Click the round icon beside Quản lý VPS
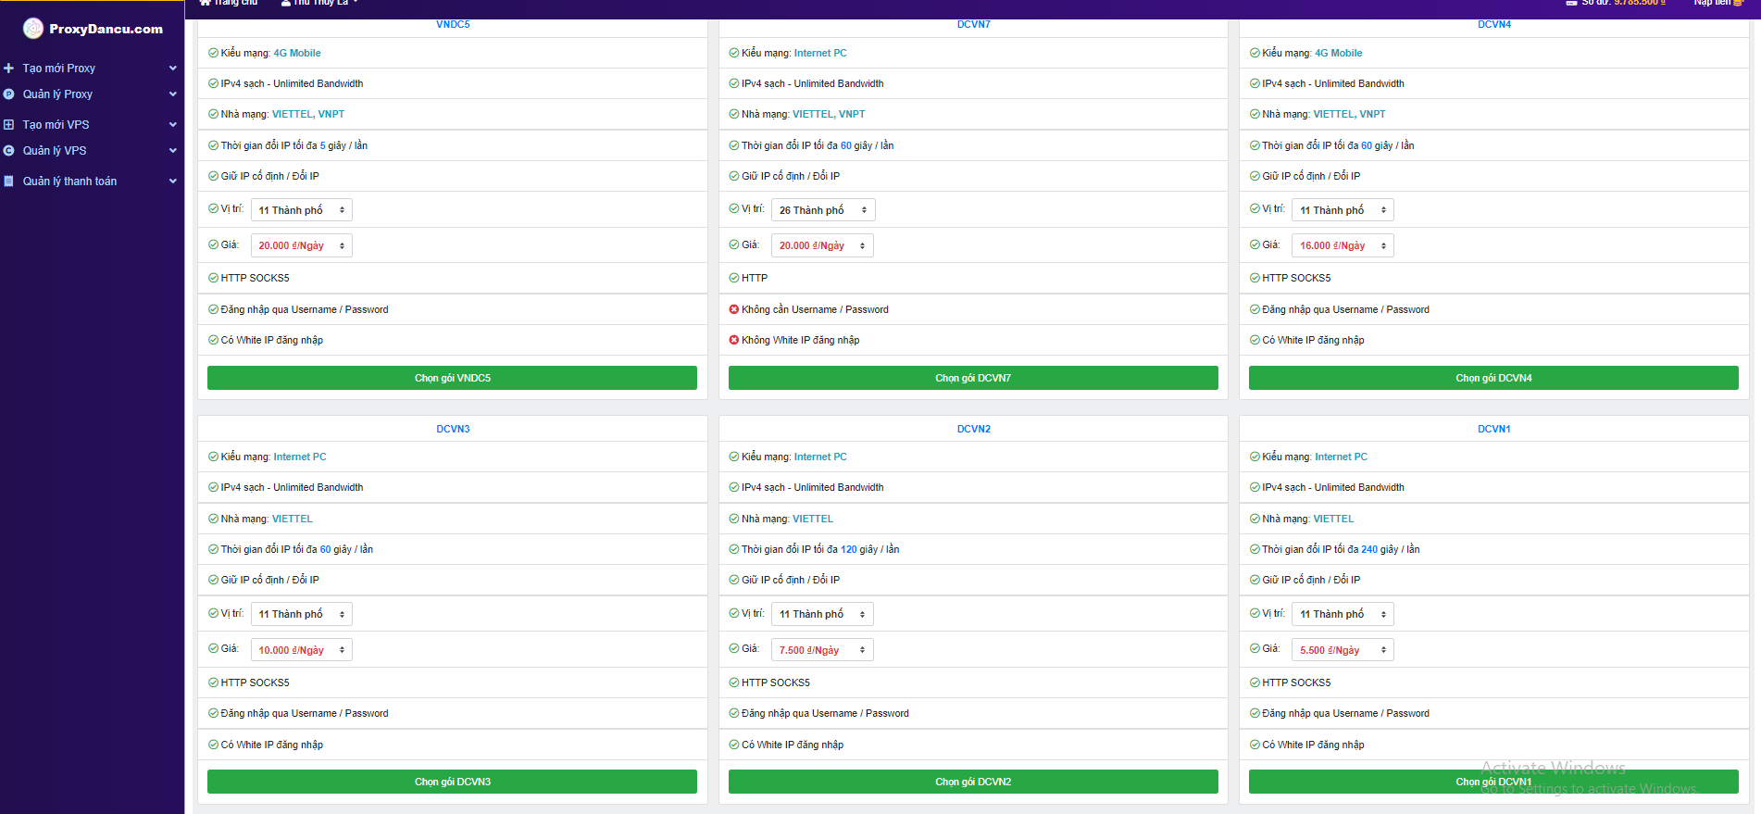This screenshot has height=814, width=1761. tap(8, 151)
